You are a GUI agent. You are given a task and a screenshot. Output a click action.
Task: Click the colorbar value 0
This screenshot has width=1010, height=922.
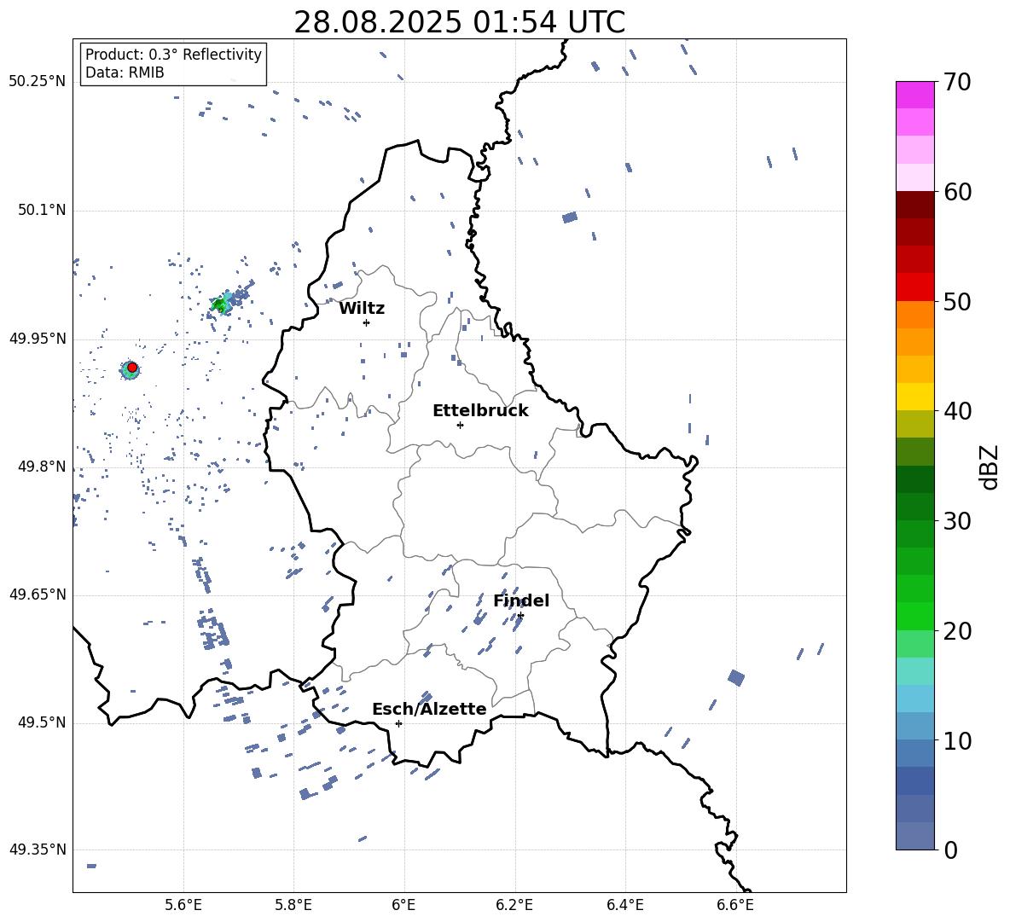[950, 850]
